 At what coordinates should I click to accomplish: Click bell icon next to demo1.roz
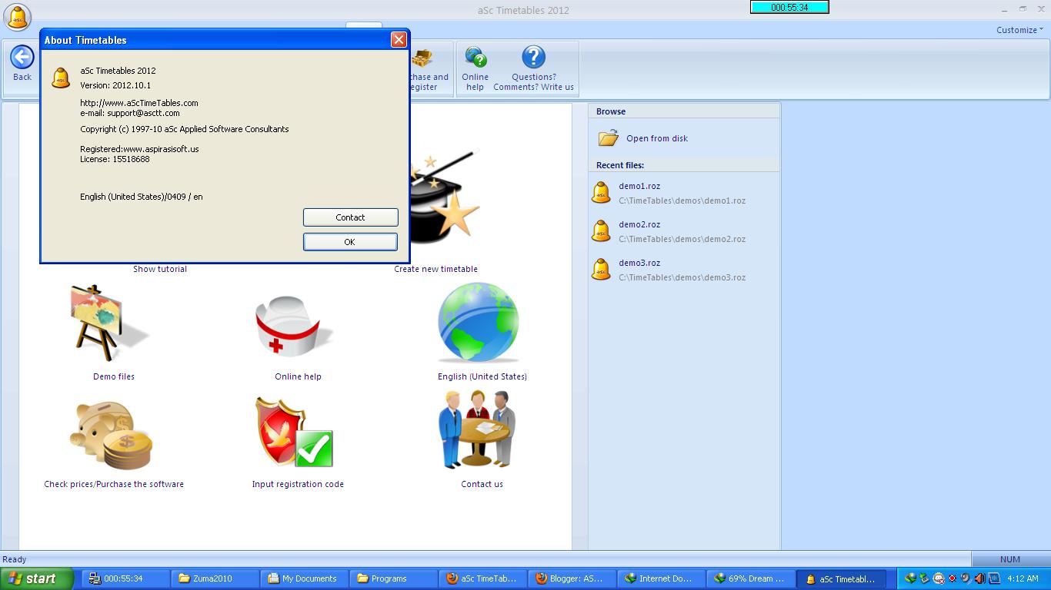[601, 192]
